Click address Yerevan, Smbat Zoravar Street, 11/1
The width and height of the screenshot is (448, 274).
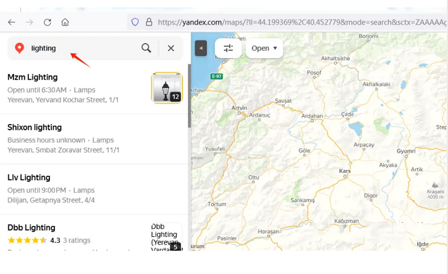63,150
